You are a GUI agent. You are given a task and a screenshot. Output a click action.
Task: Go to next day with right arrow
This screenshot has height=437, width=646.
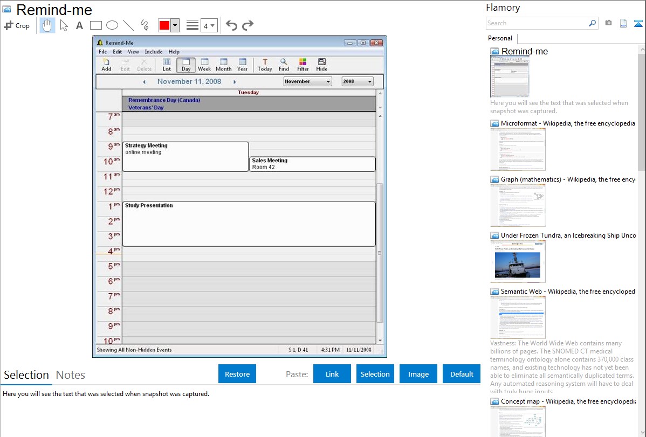[235, 82]
